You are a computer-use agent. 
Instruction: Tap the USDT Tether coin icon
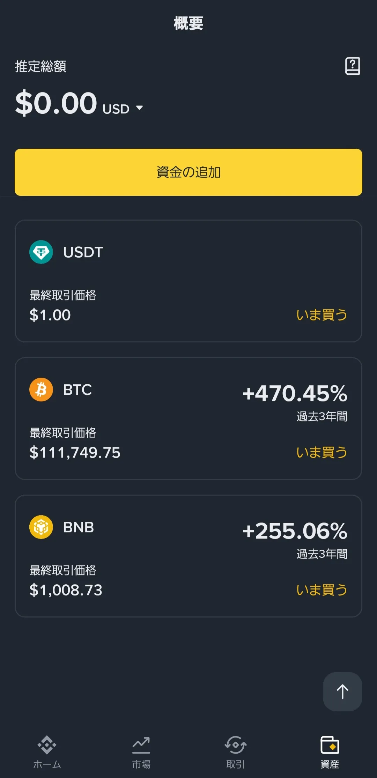click(41, 252)
